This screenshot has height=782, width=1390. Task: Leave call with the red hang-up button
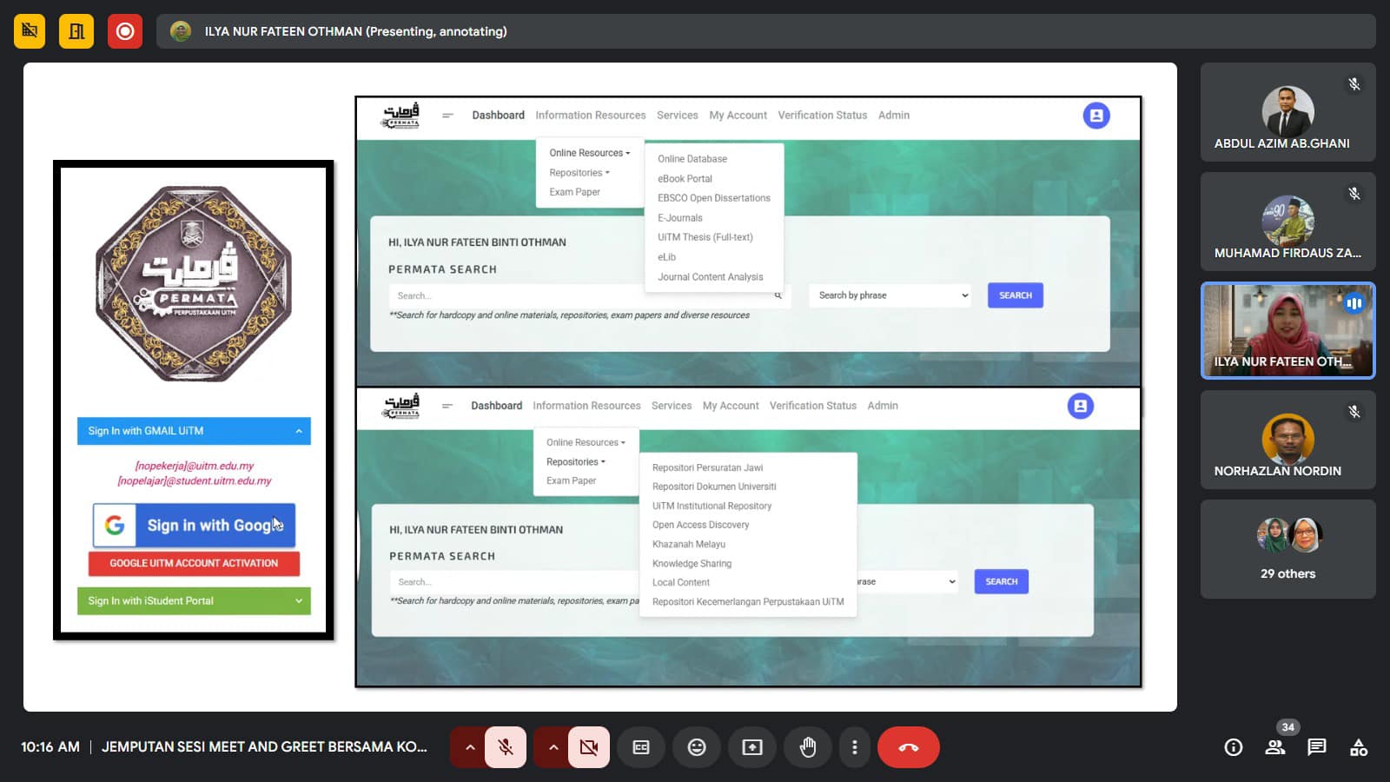pyautogui.click(x=909, y=747)
